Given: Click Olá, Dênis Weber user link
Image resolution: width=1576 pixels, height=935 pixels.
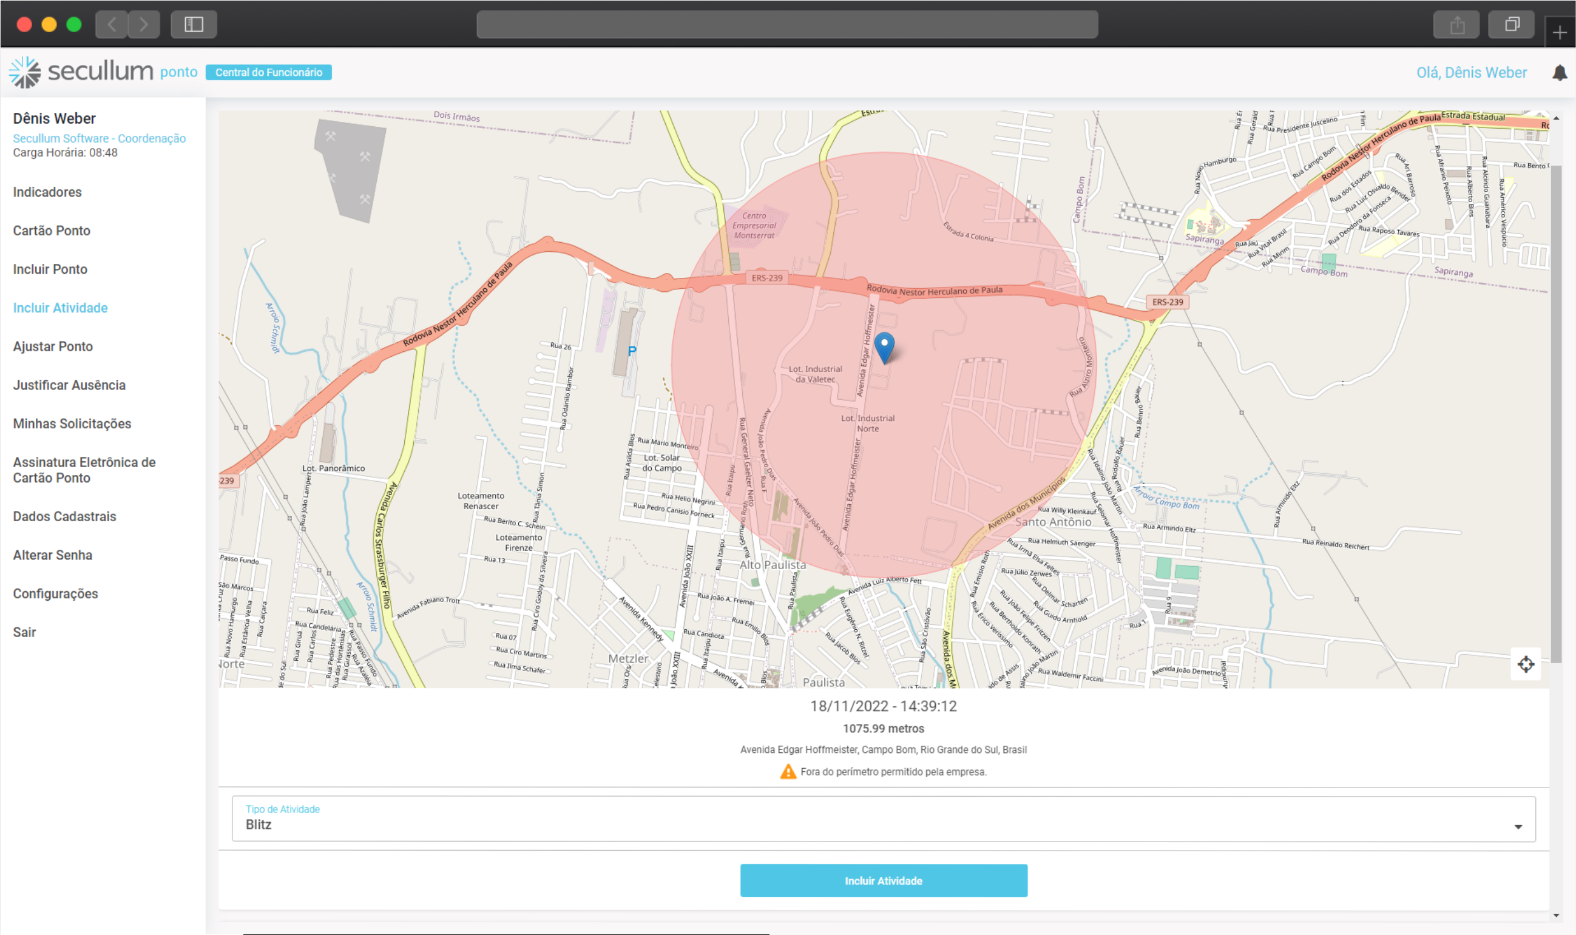Looking at the screenshot, I should pyautogui.click(x=1471, y=72).
